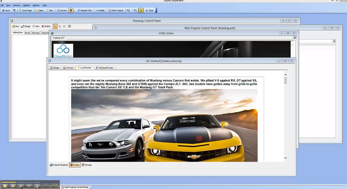Click Publish in the main toolbar

[x=100, y=10]
